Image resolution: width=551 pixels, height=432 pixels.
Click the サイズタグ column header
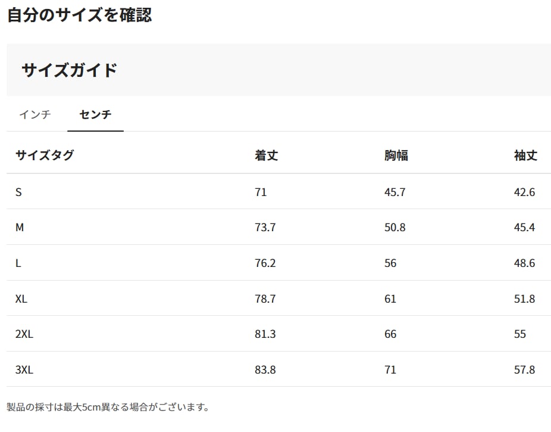45,156
